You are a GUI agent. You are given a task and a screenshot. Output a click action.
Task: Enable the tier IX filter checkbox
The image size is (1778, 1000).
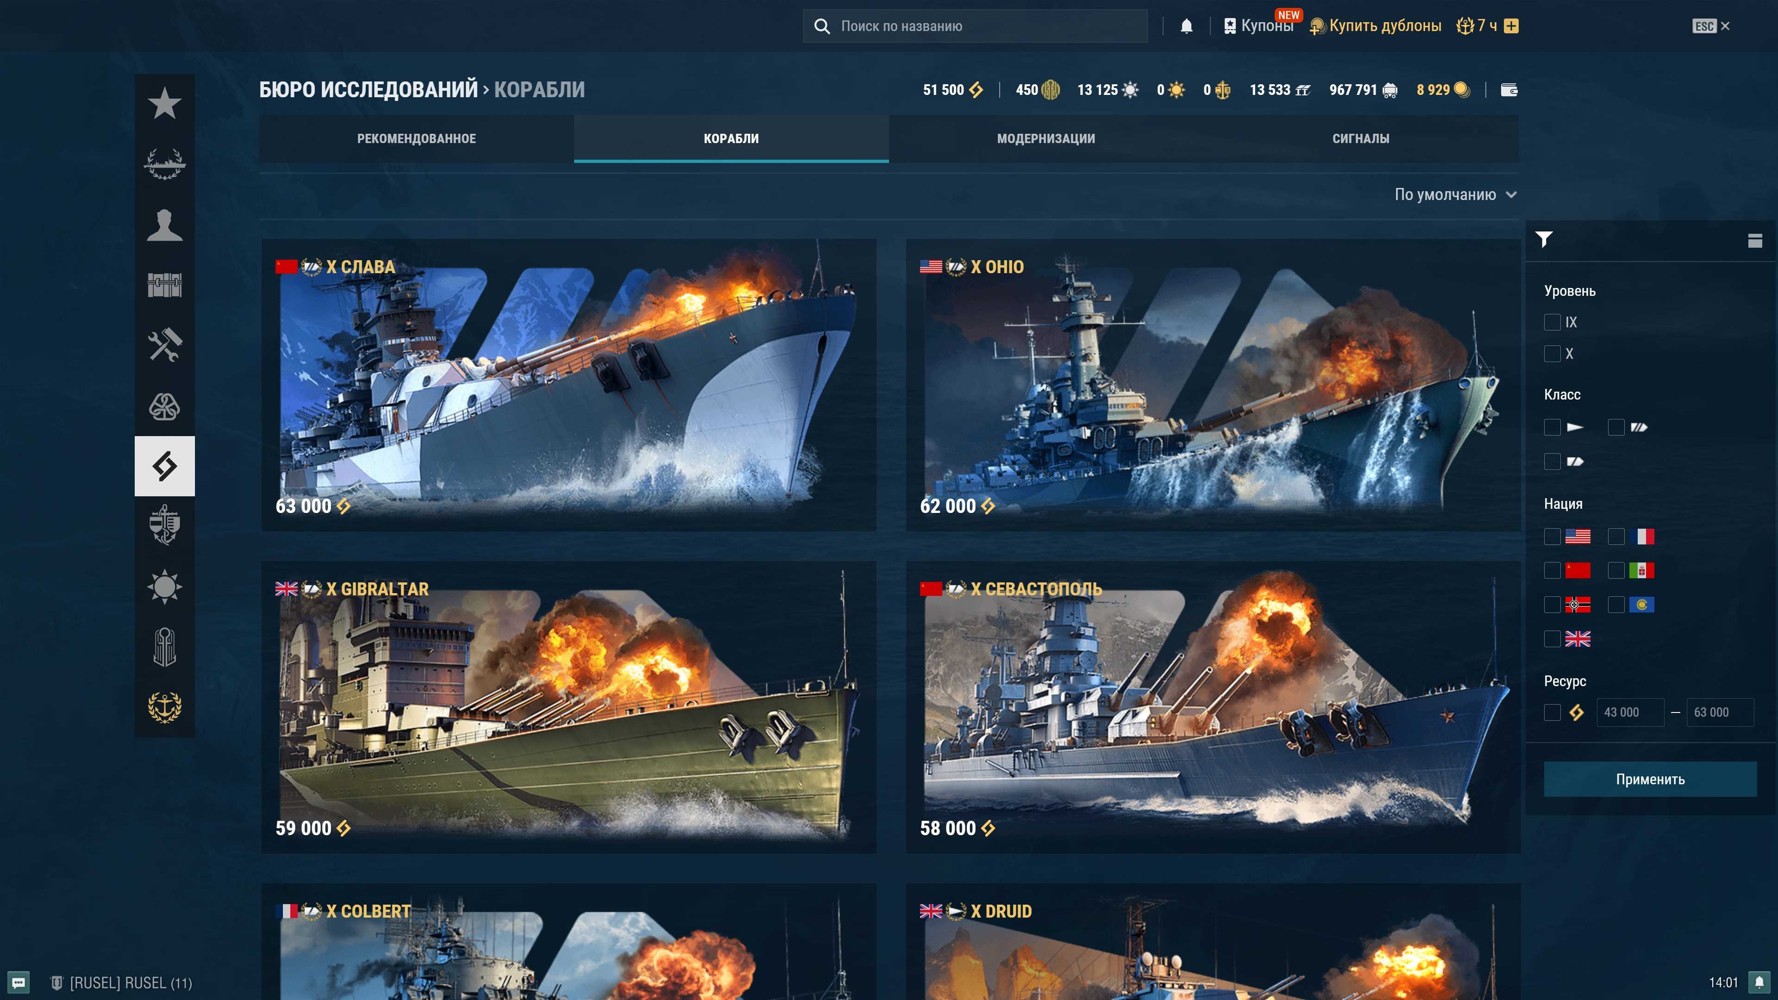click(x=1552, y=322)
